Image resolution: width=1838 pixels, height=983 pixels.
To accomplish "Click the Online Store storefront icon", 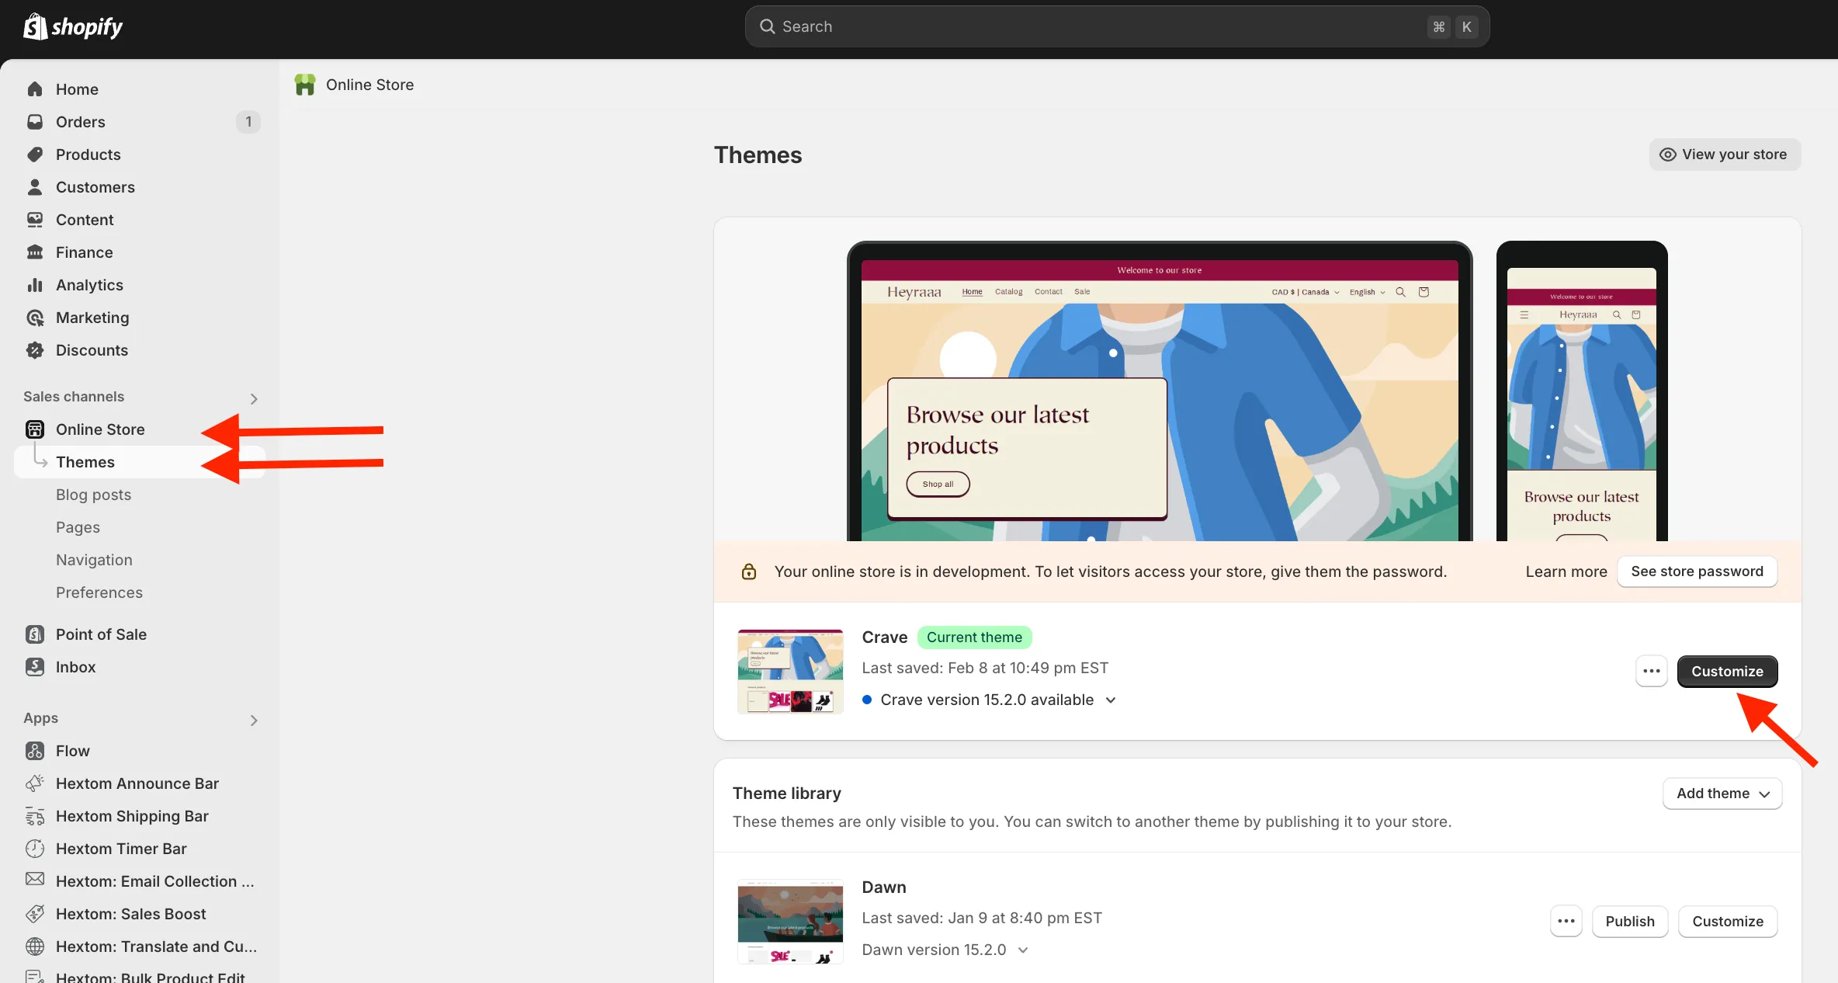I will pos(35,429).
